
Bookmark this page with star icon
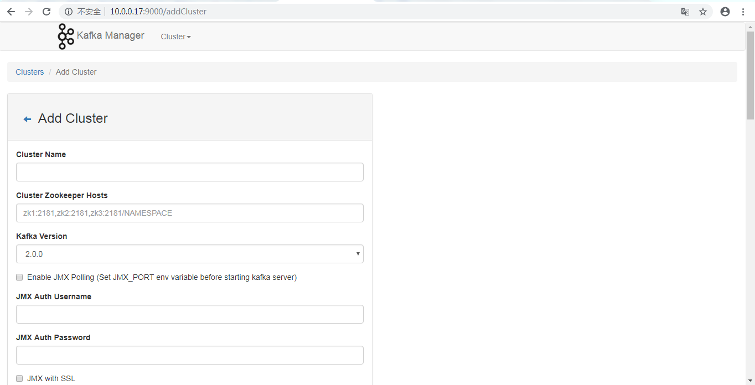pos(703,12)
